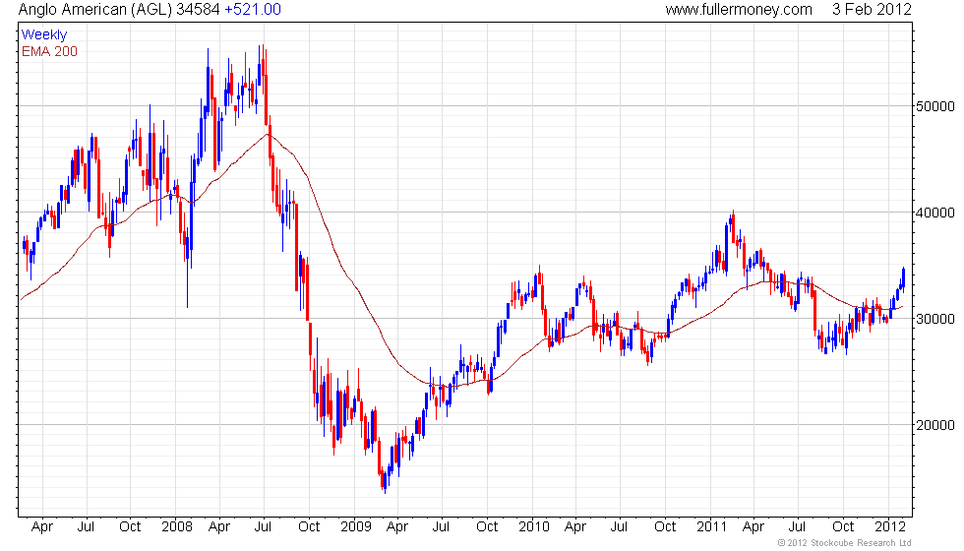The image size is (964, 551).
Task: Click the '2008' x-axis label
Action: 176,527
